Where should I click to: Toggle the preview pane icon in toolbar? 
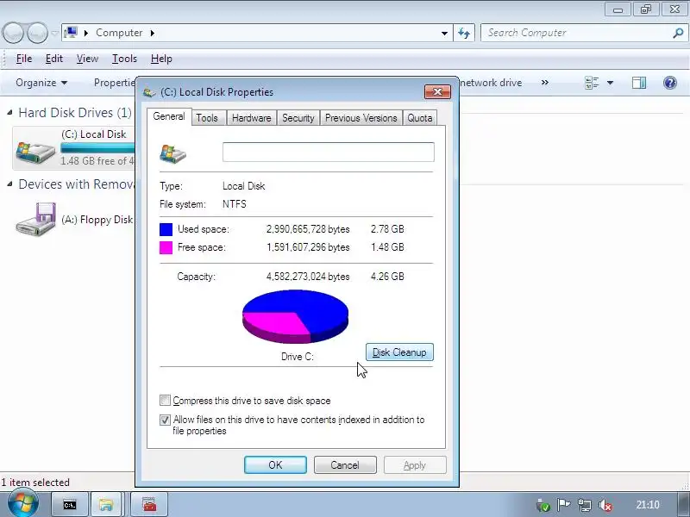639,83
